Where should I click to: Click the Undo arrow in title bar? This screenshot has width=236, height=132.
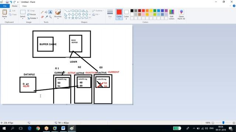point(11,2)
